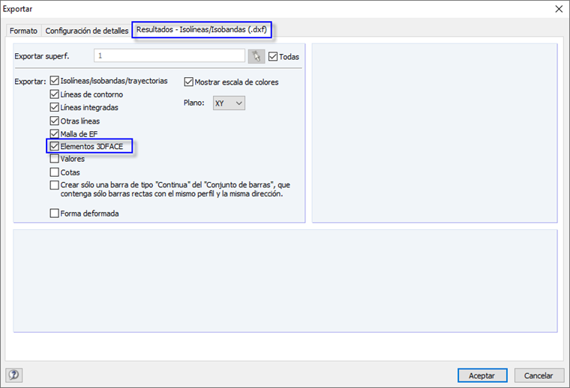Toggle Líneas de contorno checkbox
570x388 pixels.
click(55, 94)
